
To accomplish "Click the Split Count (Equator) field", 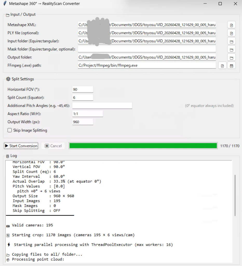I will 83,98.
